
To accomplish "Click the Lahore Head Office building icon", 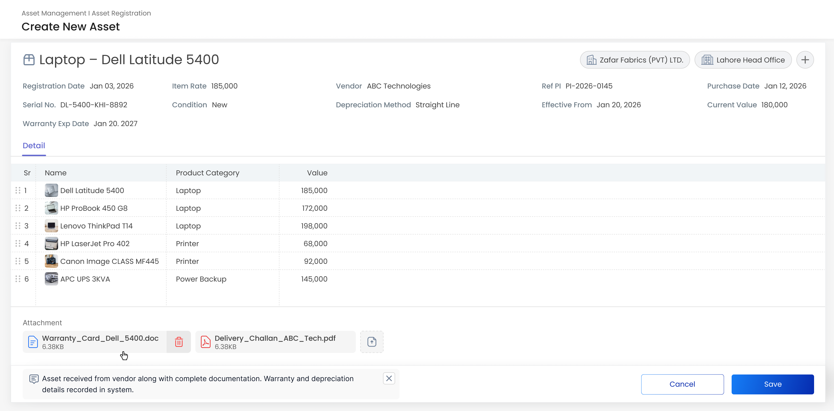I will 707,60.
